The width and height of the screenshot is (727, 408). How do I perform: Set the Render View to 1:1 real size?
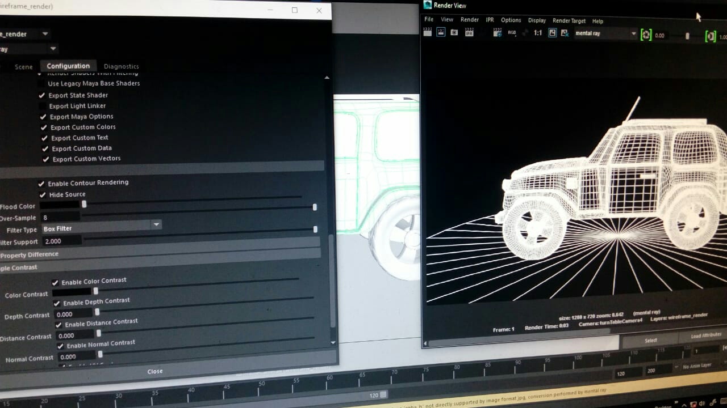(538, 33)
